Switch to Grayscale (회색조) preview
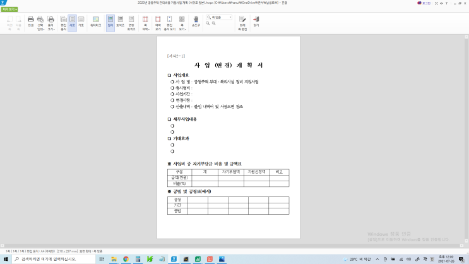 pyautogui.click(x=120, y=21)
